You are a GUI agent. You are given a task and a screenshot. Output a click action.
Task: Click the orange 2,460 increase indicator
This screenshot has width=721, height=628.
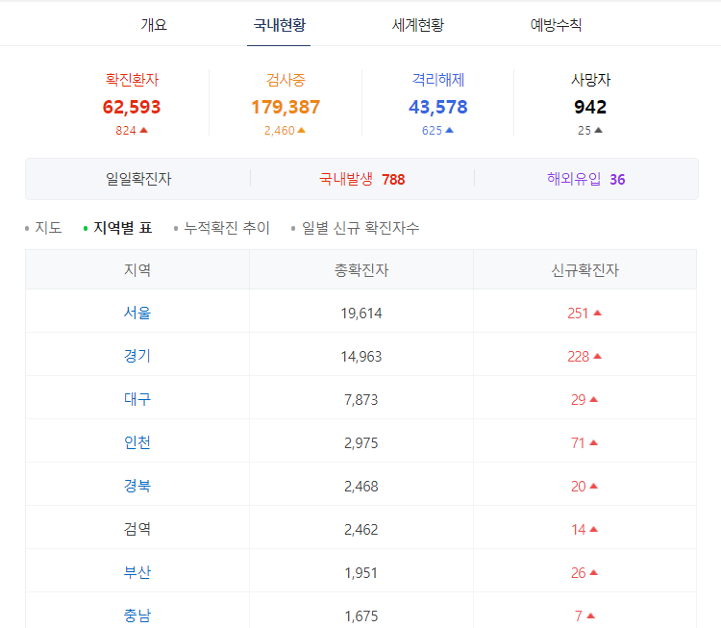(x=285, y=131)
